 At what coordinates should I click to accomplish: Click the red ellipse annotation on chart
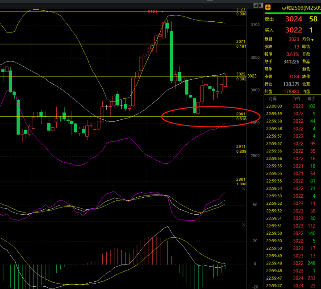coord(204,107)
